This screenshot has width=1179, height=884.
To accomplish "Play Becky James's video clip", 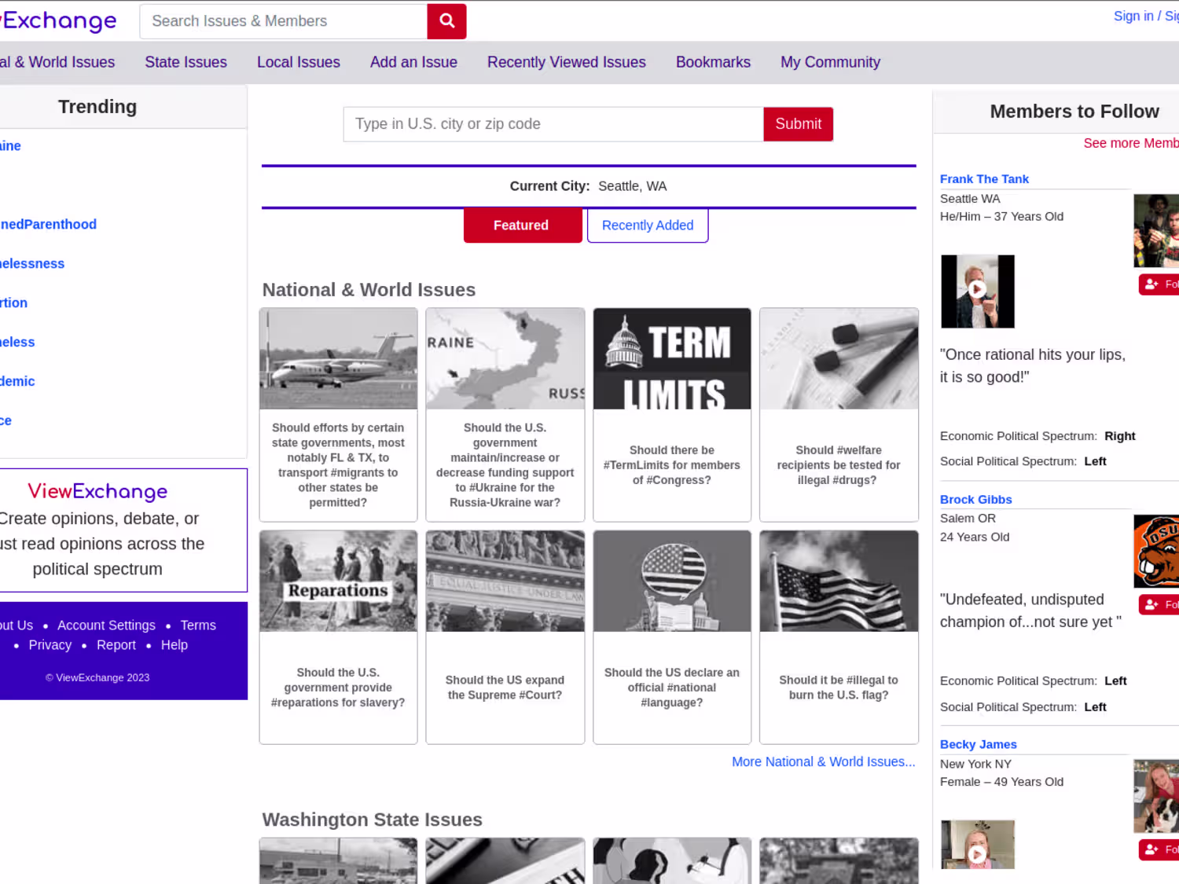I will (978, 845).
